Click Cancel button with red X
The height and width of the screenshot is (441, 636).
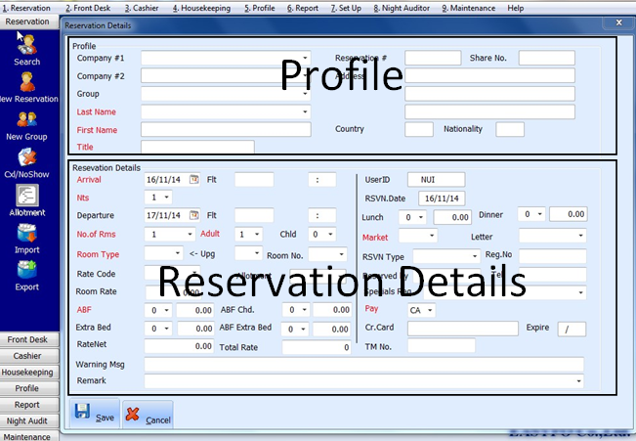pyautogui.click(x=148, y=415)
